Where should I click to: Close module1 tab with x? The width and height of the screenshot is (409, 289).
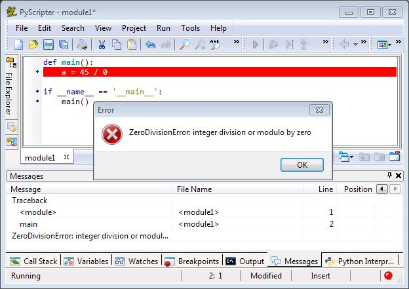click(66, 157)
